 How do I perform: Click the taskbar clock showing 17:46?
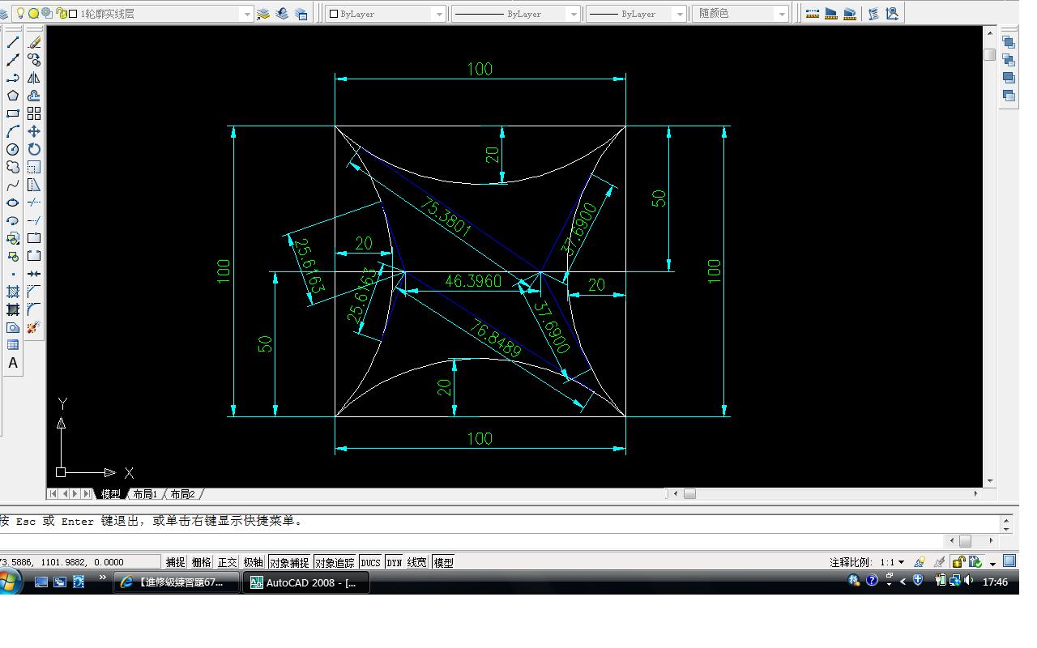[x=995, y=582]
